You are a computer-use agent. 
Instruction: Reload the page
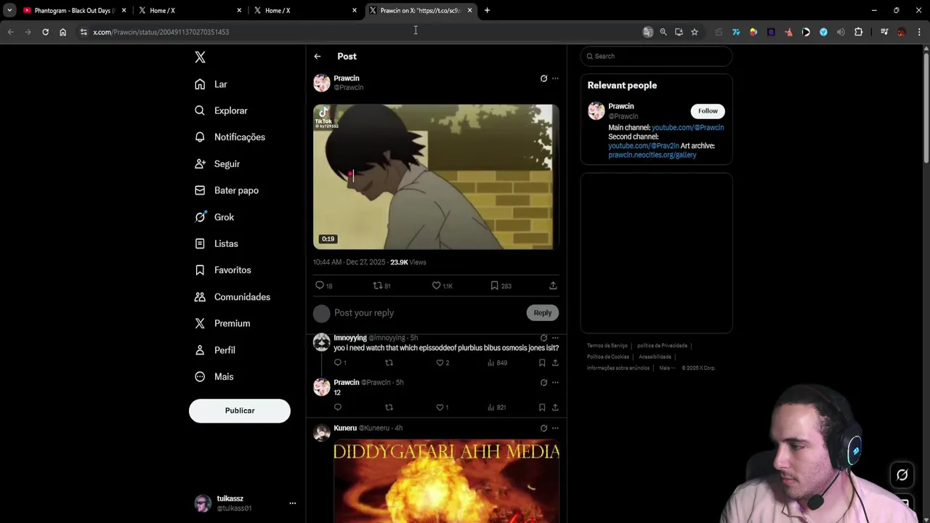pos(45,32)
